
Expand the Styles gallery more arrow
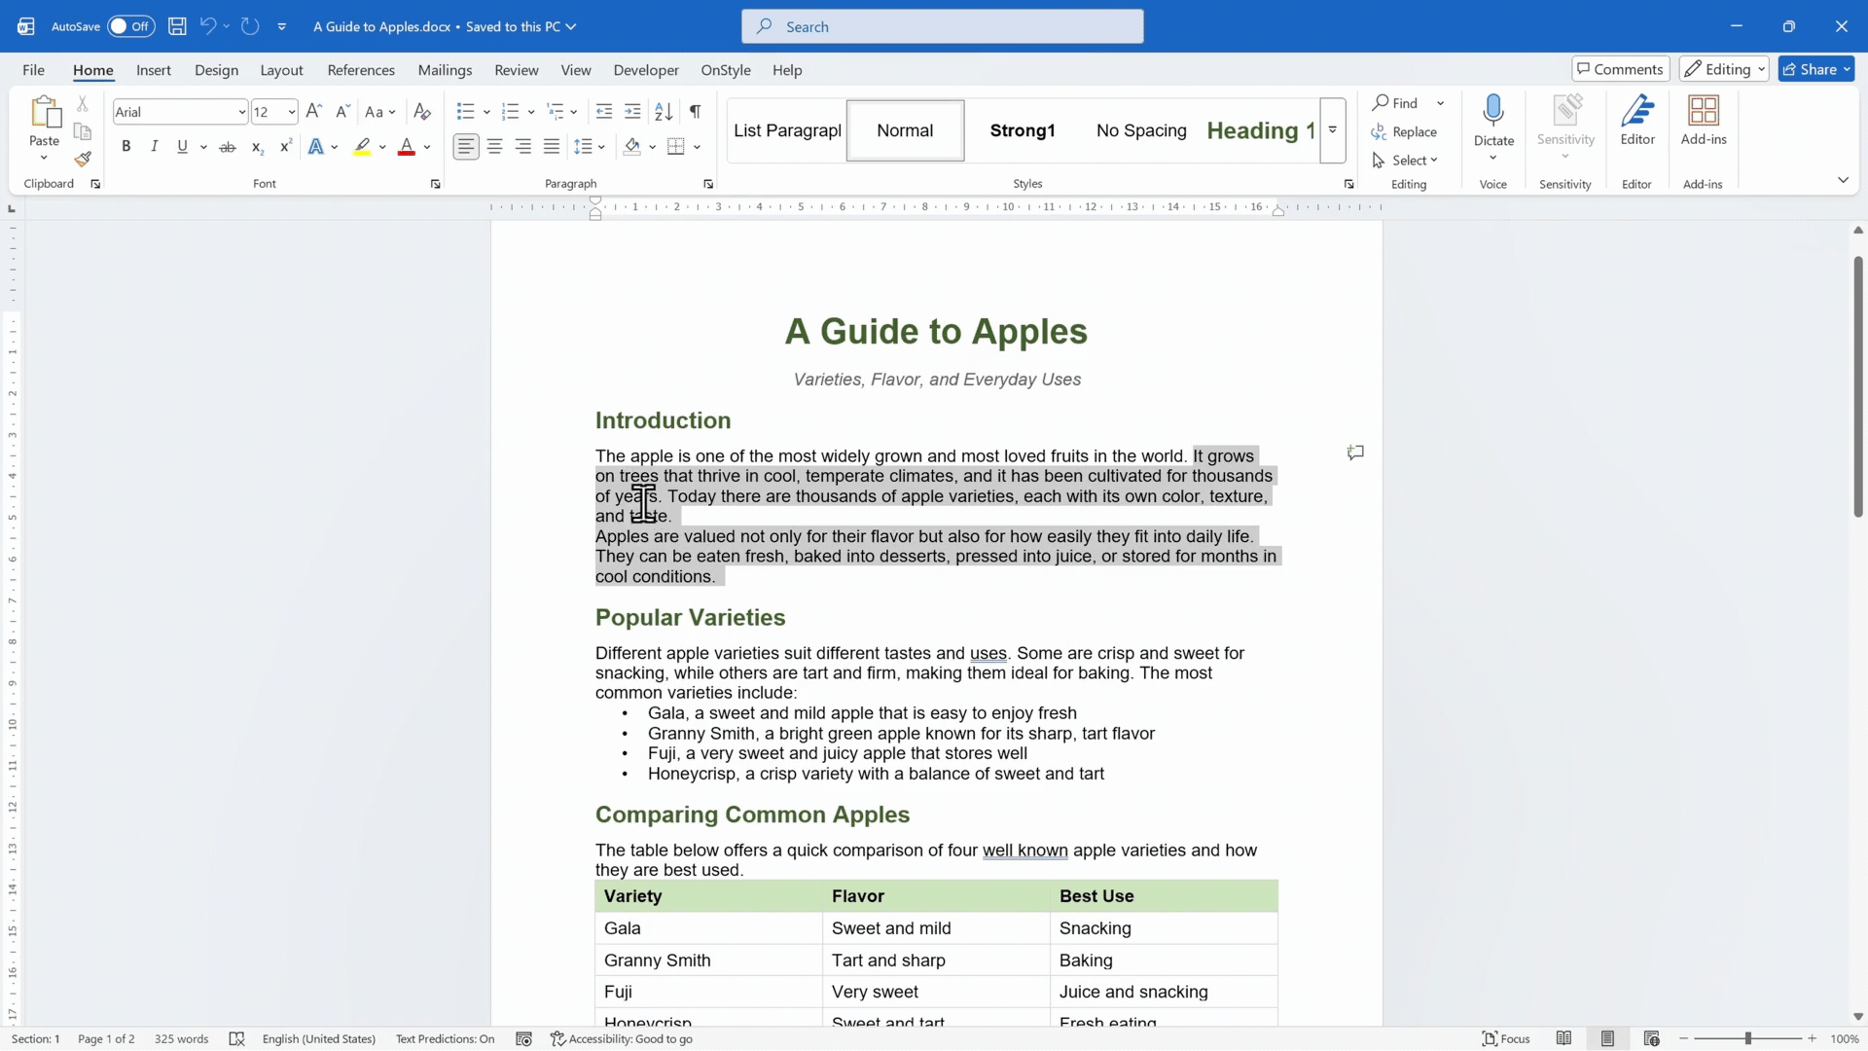(1333, 130)
